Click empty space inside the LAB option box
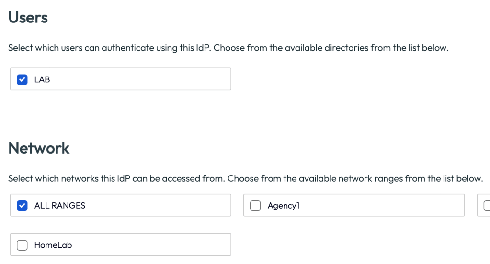The height and width of the screenshot is (264, 490). pyautogui.click(x=144, y=80)
